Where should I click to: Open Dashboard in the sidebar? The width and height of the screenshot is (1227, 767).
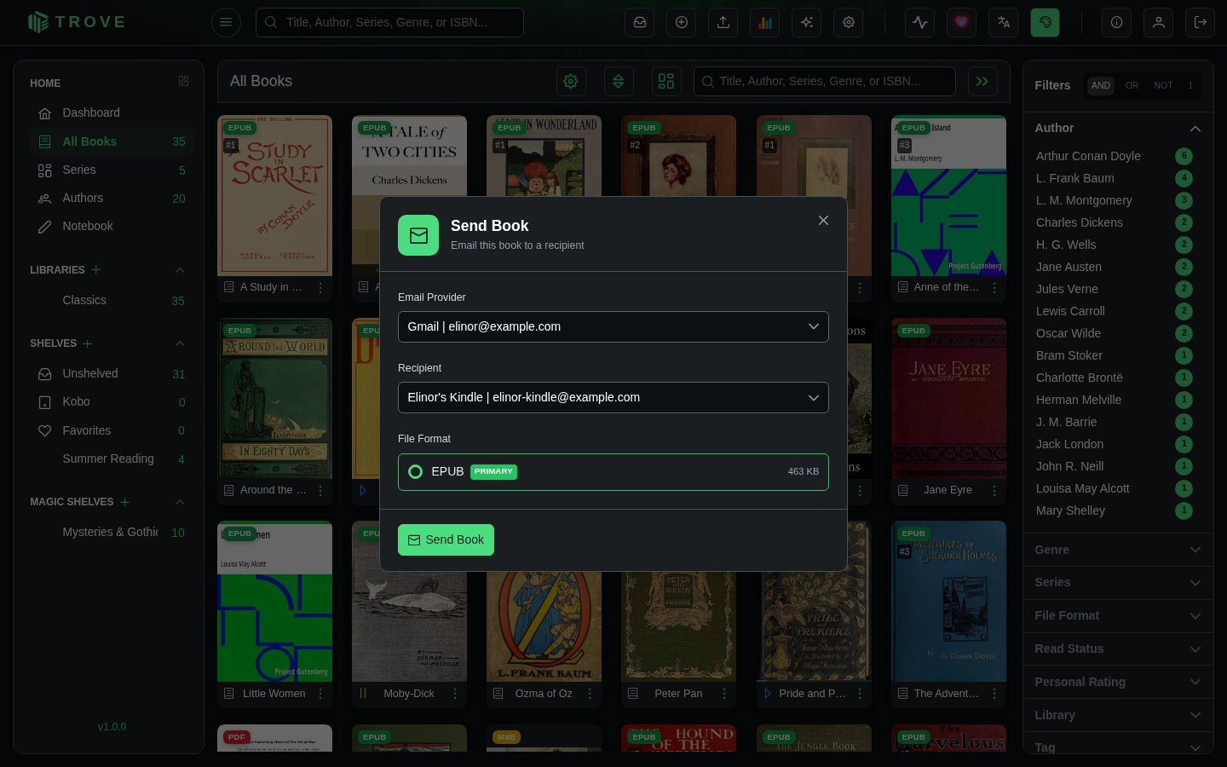pos(112,112)
